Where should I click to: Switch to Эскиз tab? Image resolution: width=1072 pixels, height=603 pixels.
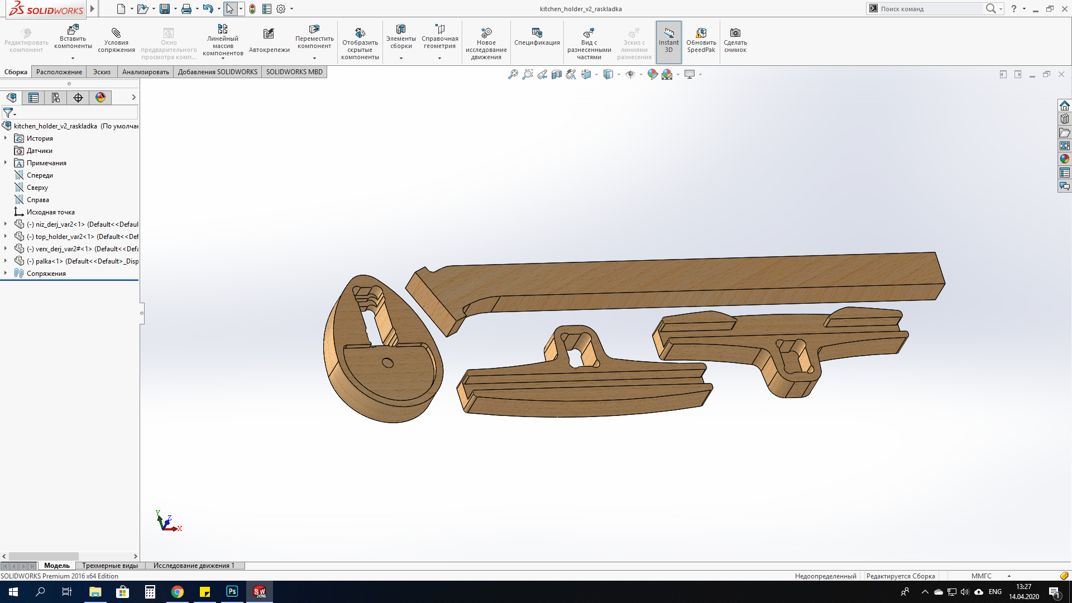pos(102,72)
